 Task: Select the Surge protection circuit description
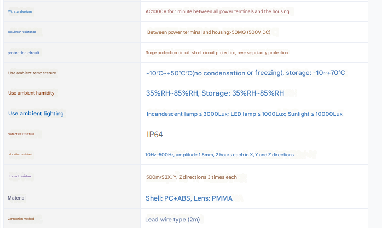click(x=216, y=52)
